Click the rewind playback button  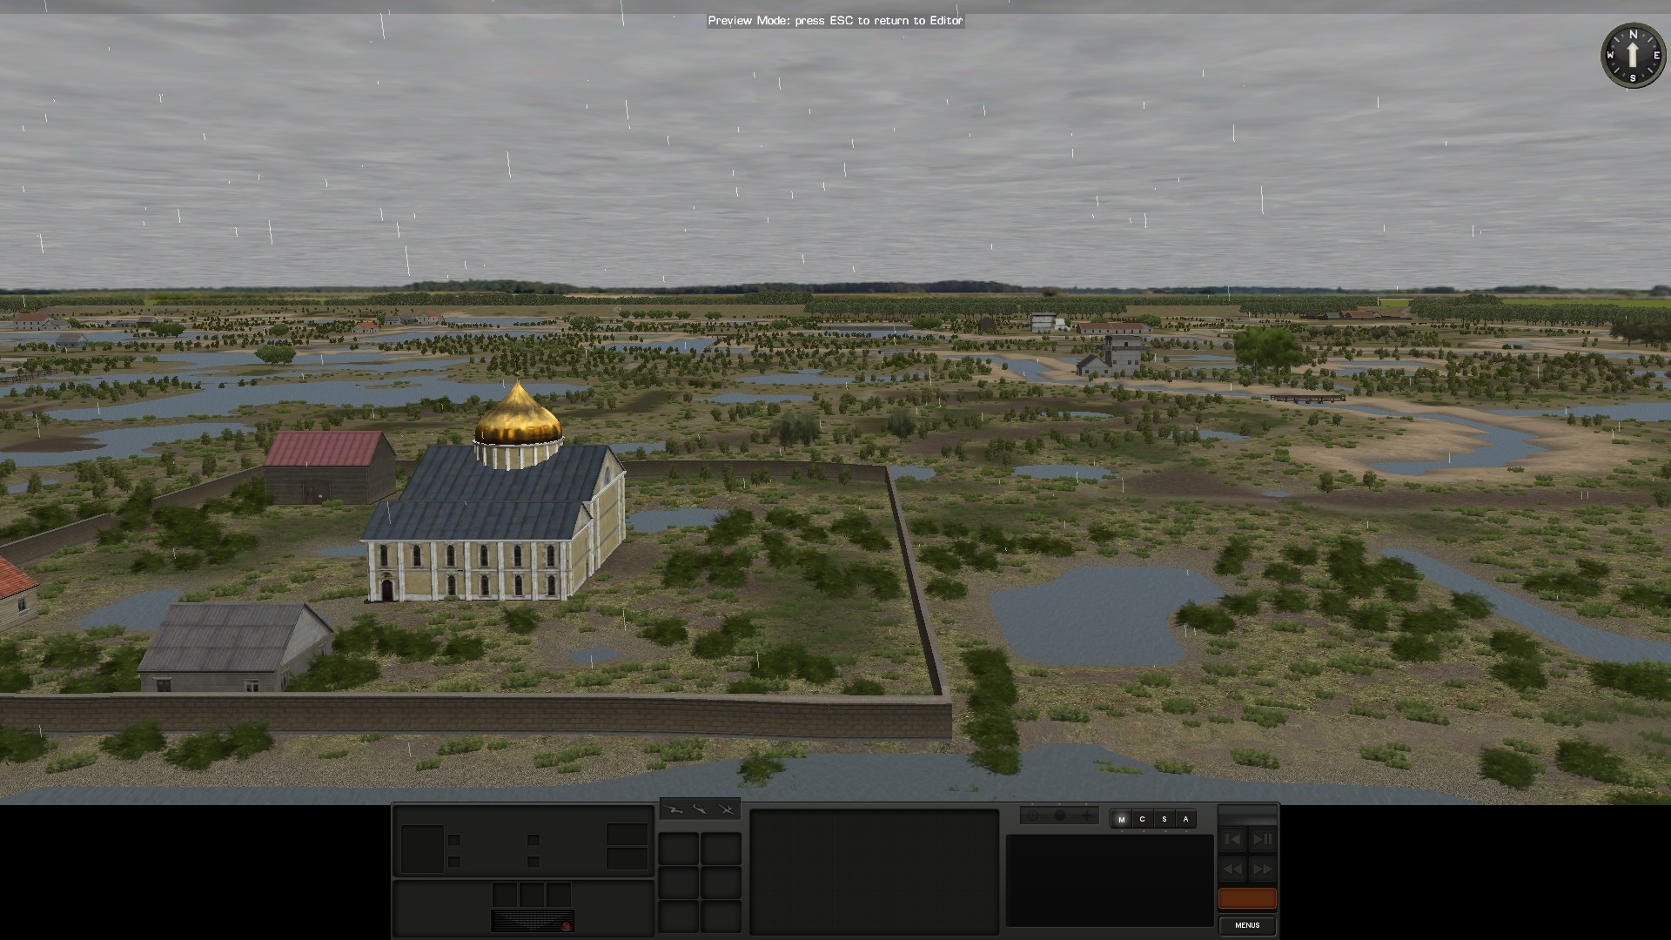coord(1232,869)
